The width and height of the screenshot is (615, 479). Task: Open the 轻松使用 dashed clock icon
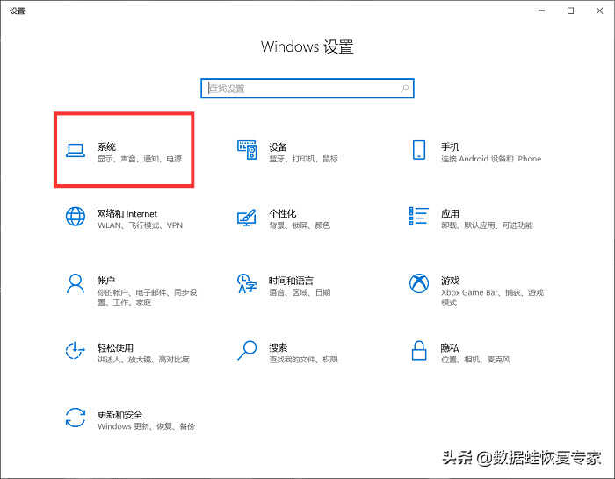75,351
